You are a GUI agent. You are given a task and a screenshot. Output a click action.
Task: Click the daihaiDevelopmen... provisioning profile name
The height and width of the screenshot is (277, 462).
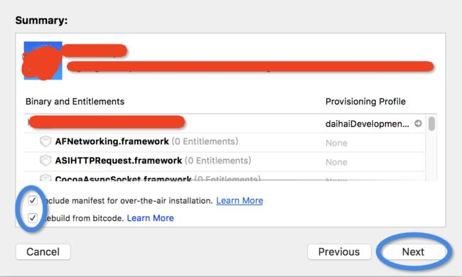367,124
